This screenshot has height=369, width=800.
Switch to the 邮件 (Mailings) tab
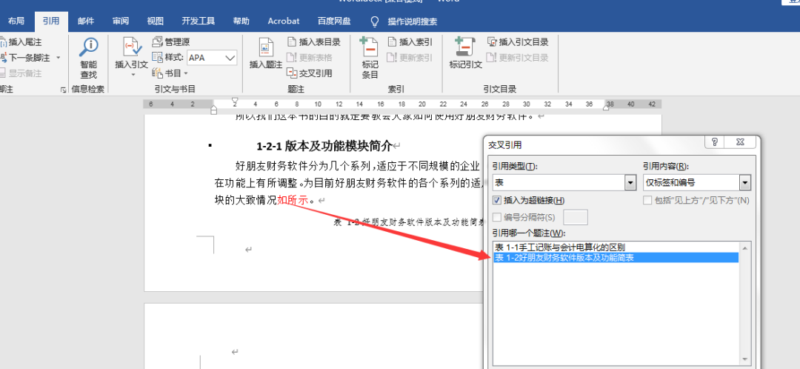click(86, 21)
